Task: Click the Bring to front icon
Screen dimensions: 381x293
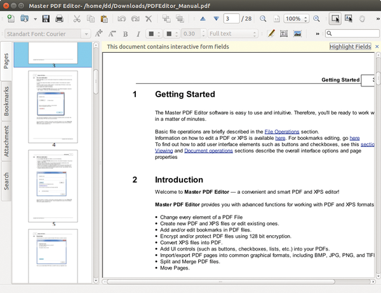Action: coord(166,18)
